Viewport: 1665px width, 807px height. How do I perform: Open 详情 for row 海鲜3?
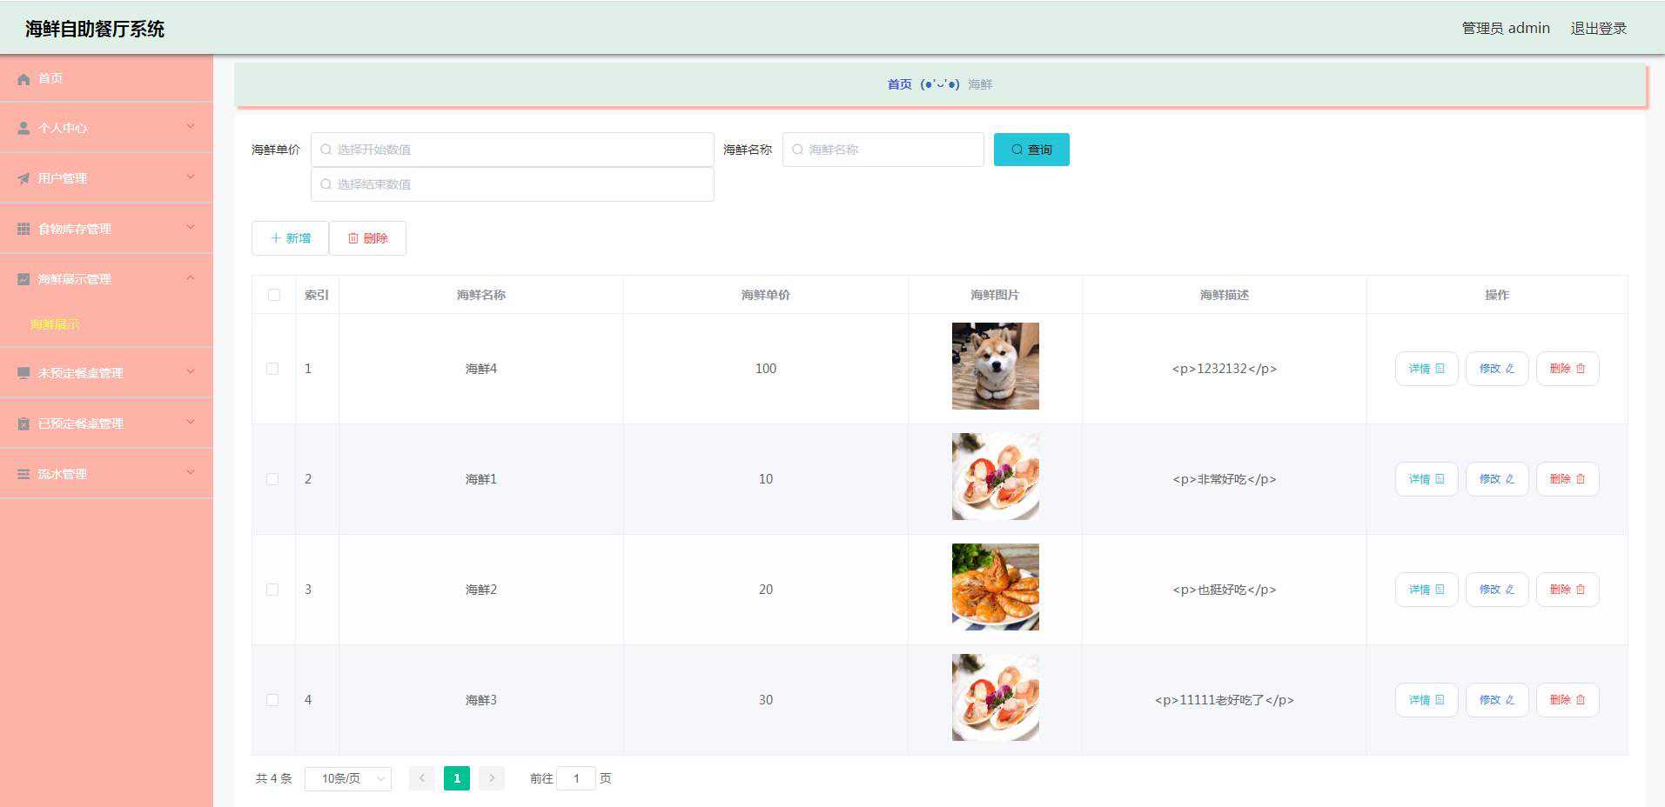point(1427,700)
